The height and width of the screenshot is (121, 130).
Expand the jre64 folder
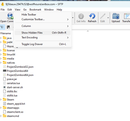[1, 42]
